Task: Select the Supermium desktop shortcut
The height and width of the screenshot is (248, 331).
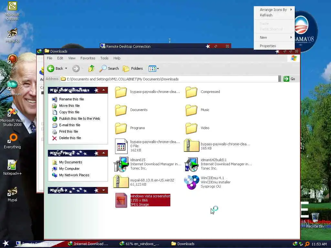Action: [12, 88]
